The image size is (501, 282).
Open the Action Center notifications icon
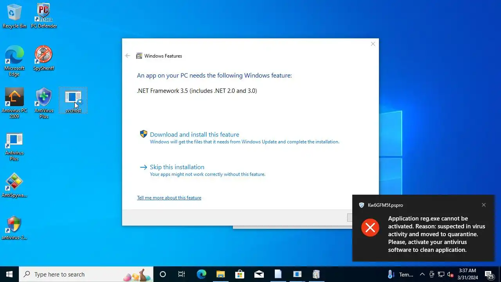point(489,274)
